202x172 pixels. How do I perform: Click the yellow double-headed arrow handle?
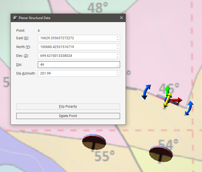[166, 102]
